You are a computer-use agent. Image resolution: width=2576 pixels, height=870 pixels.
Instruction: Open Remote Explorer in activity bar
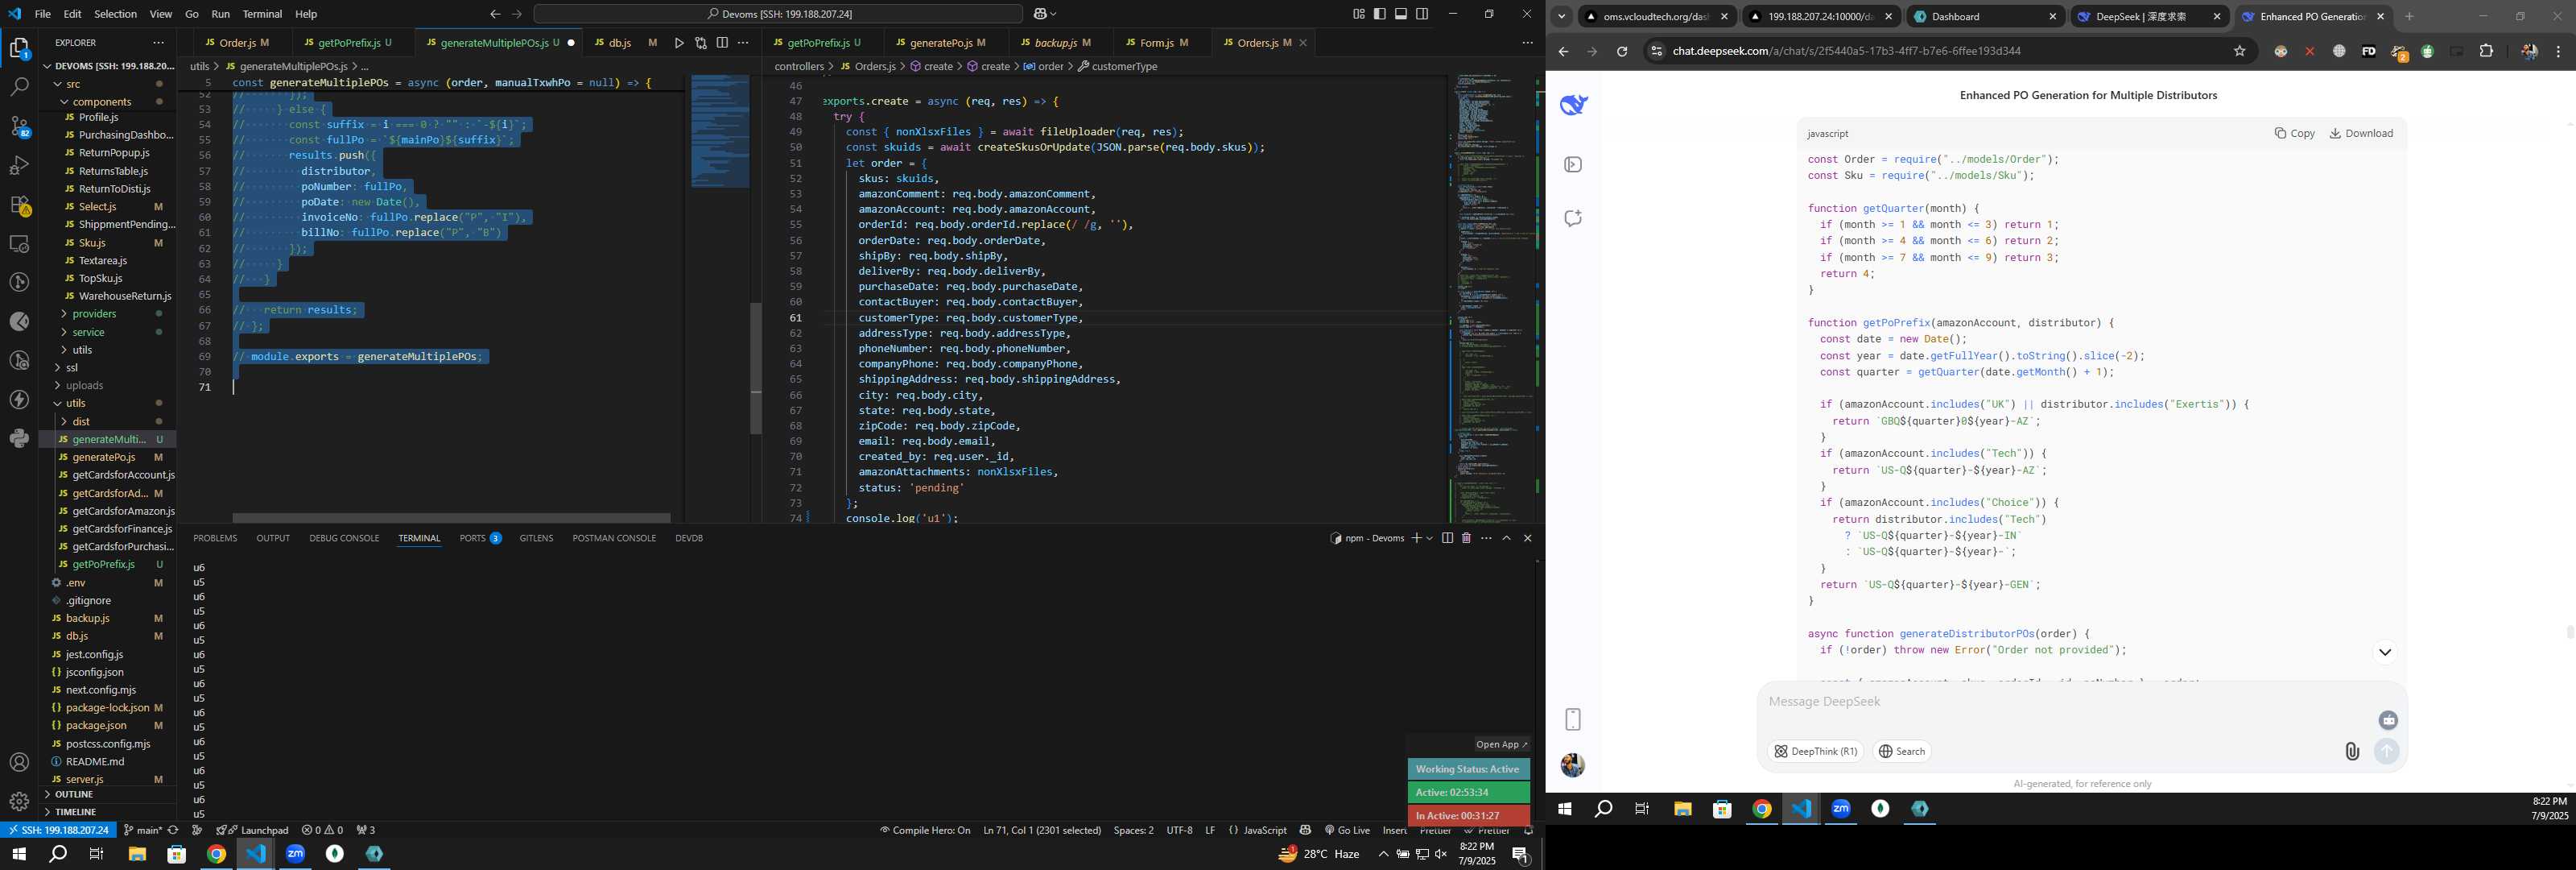coord(19,243)
